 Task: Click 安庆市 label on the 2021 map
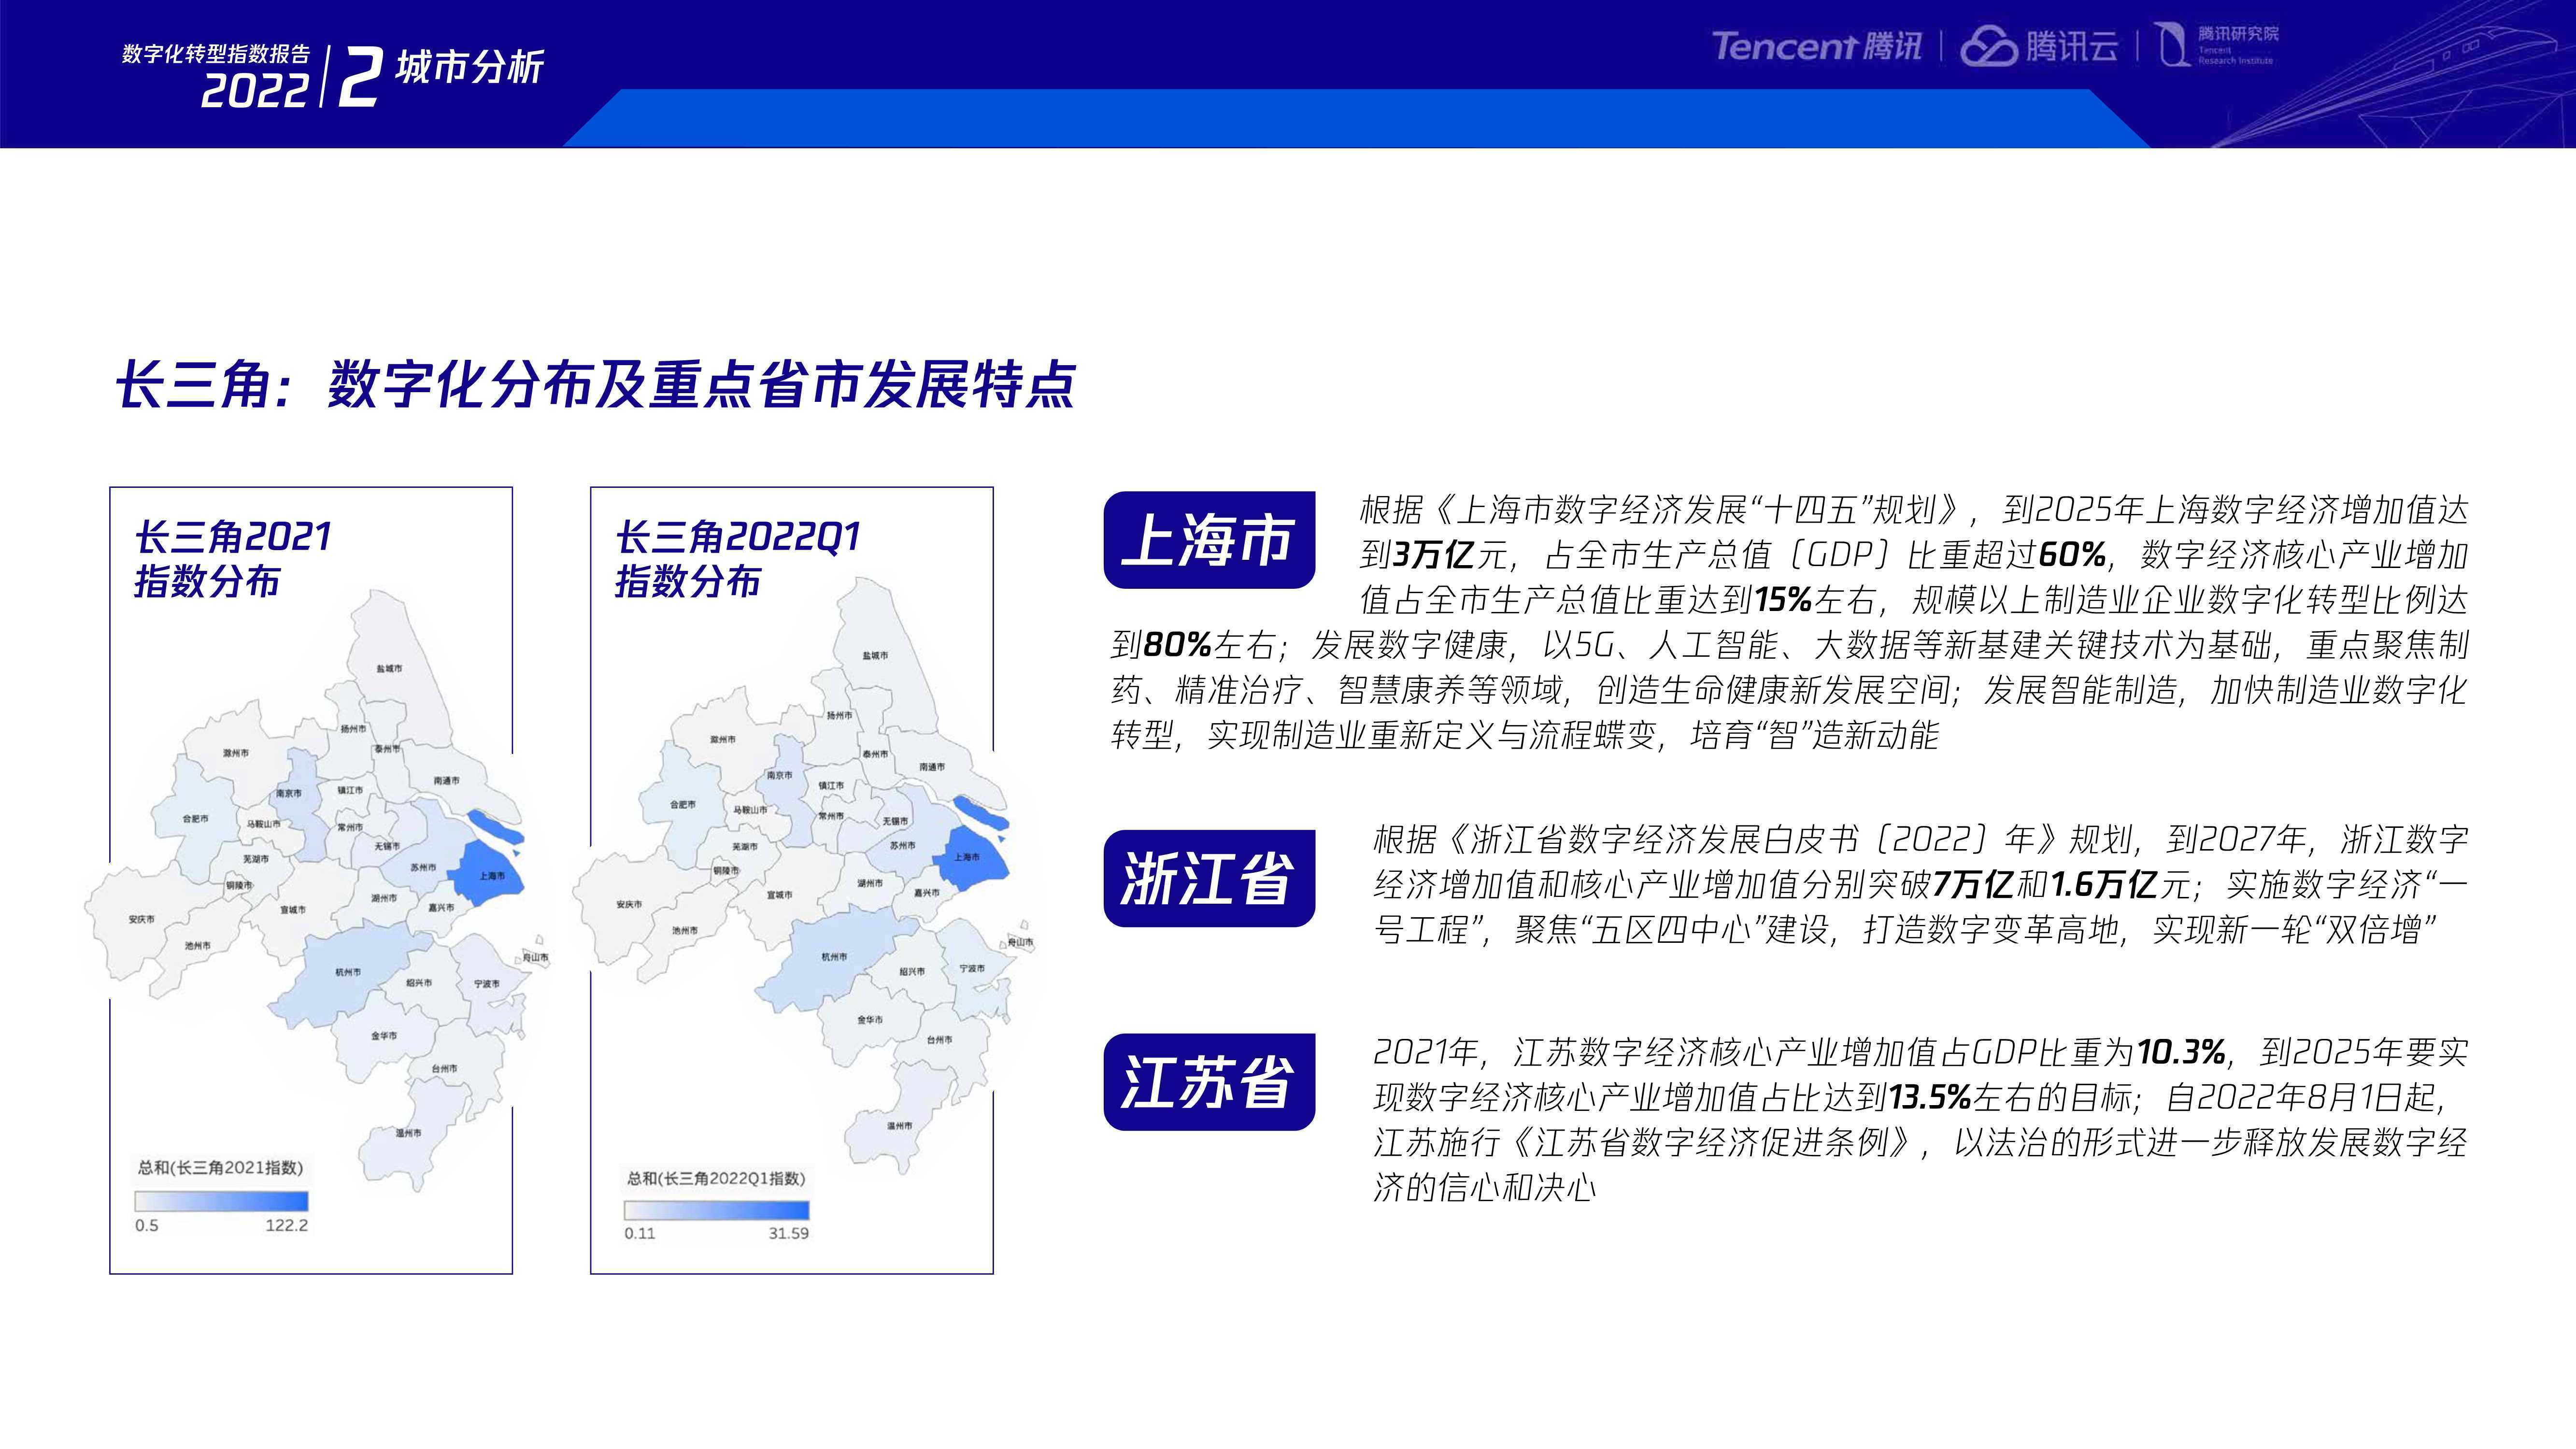pos(141,918)
